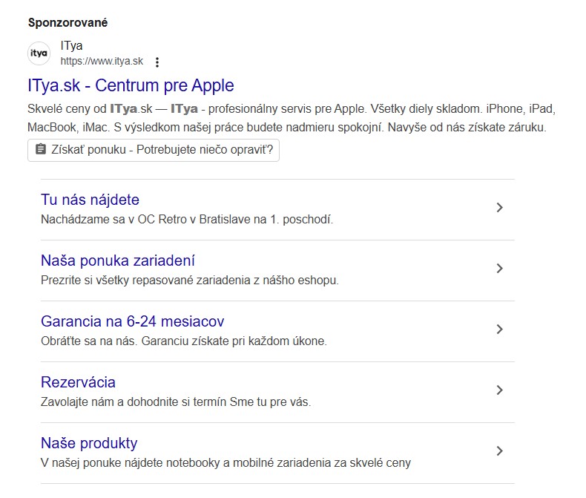Image resolution: width=586 pixels, height=498 pixels.
Task: Click the Sponzorované label
Action: (x=68, y=22)
